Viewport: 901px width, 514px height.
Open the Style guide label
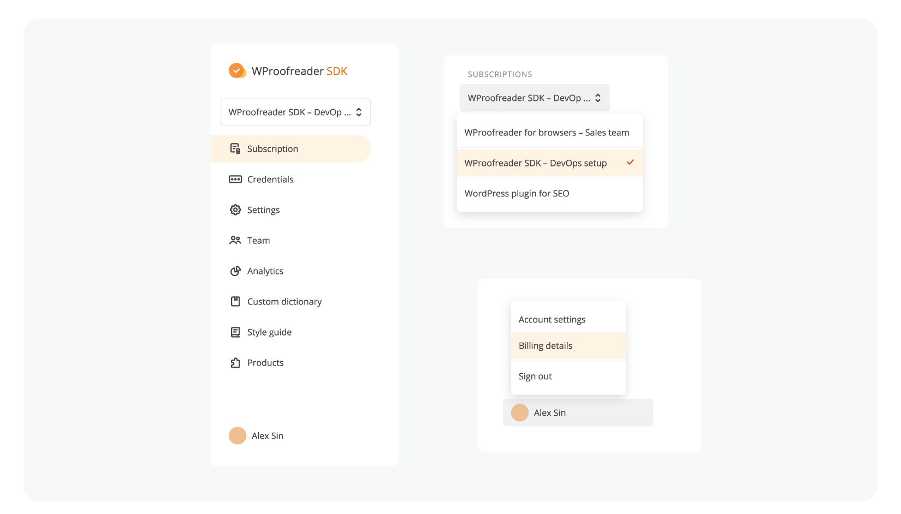click(269, 332)
